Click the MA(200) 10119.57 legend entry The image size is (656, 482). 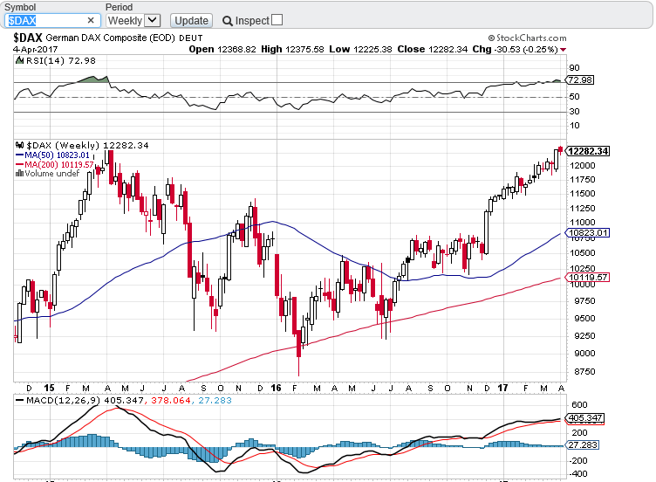pos(54,164)
